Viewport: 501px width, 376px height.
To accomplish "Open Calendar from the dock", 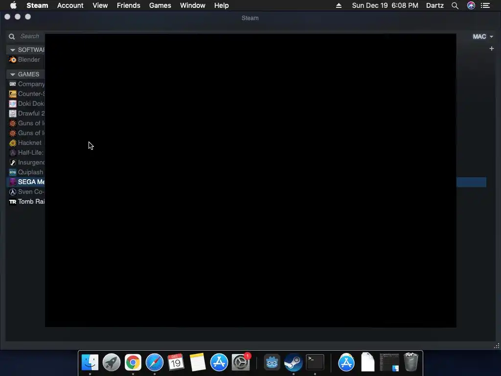I will pyautogui.click(x=176, y=362).
